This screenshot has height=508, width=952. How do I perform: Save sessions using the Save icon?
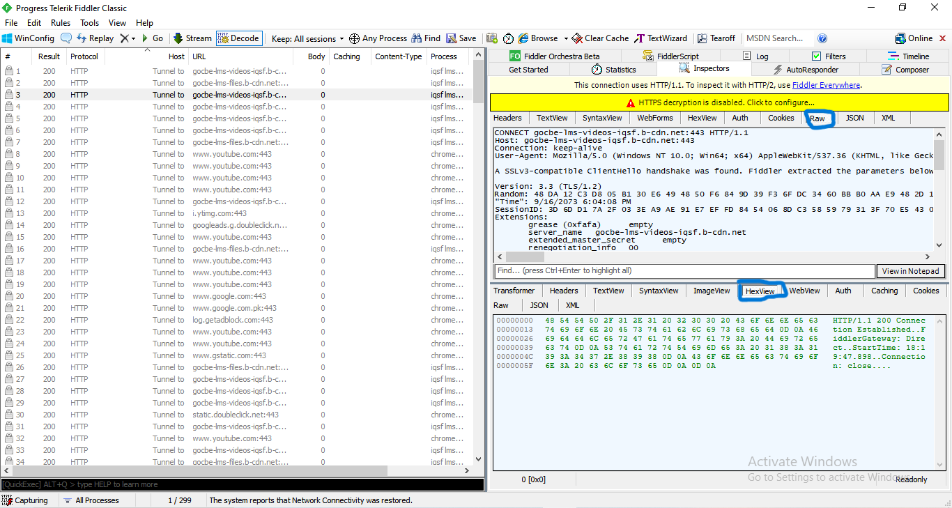coord(461,38)
